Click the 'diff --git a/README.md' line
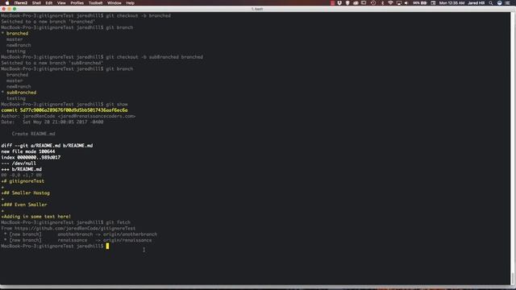The height and width of the screenshot is (290, 516). (x=47, y=145)
